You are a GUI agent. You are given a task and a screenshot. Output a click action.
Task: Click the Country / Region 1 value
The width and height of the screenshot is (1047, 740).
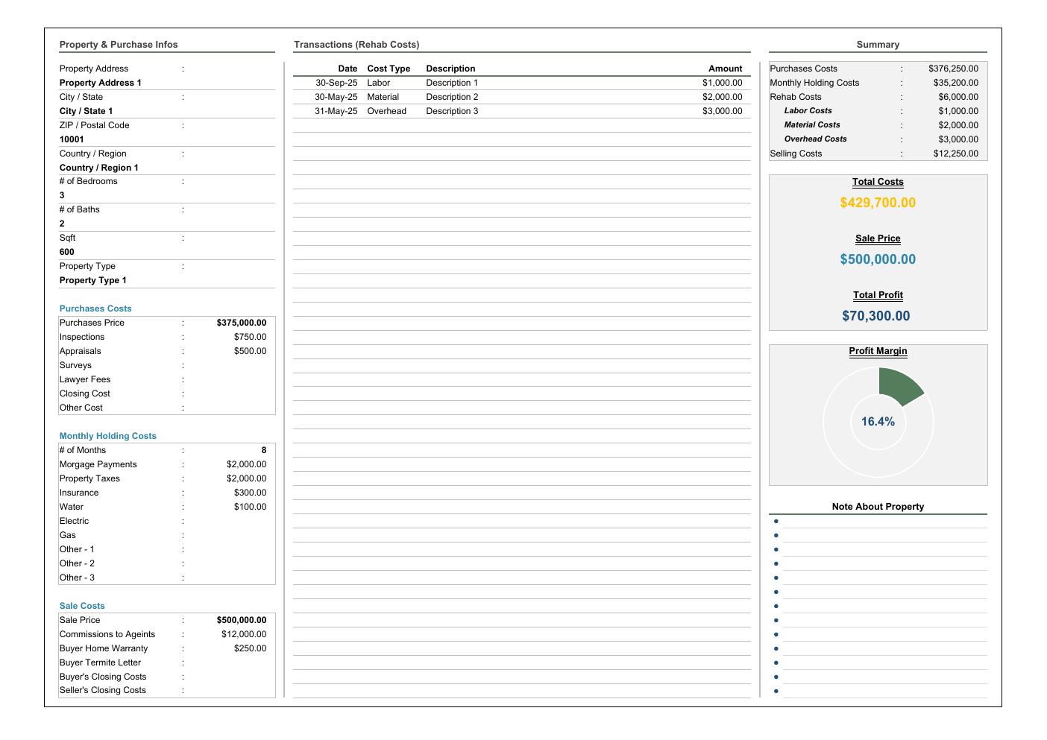[98, 168]
